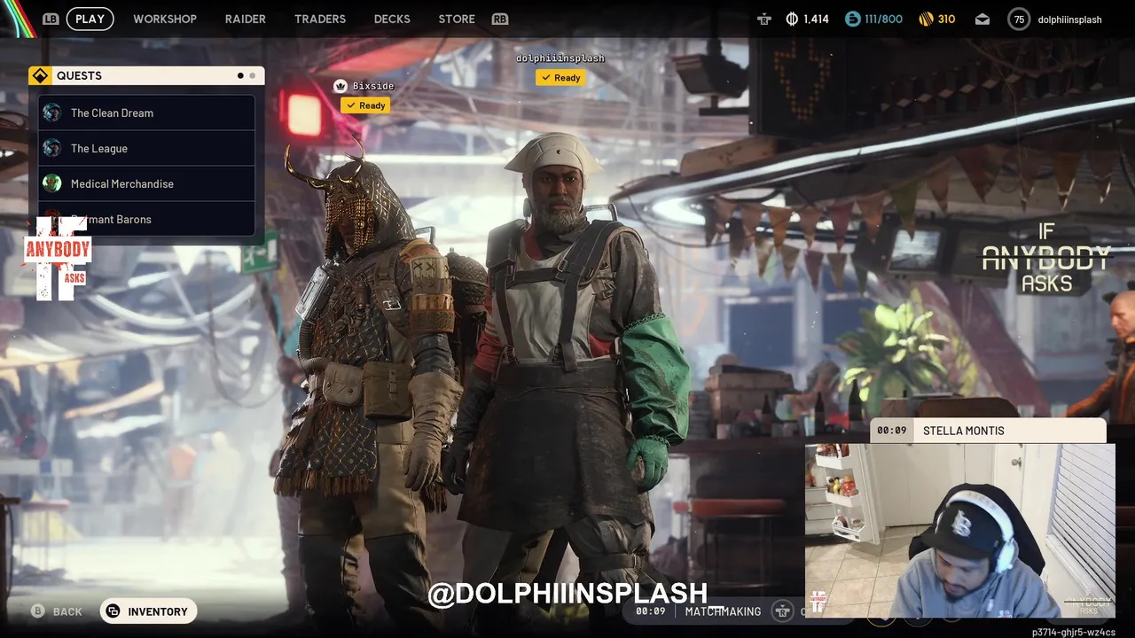Viewport: 1135px width, 638px height.
Task: Select the second page dot in Quests
Action: click(x=253, y=75)
